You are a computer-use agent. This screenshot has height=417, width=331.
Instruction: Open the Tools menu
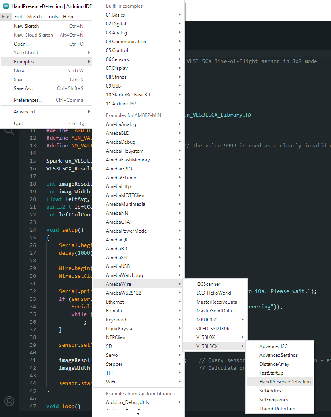52,17
